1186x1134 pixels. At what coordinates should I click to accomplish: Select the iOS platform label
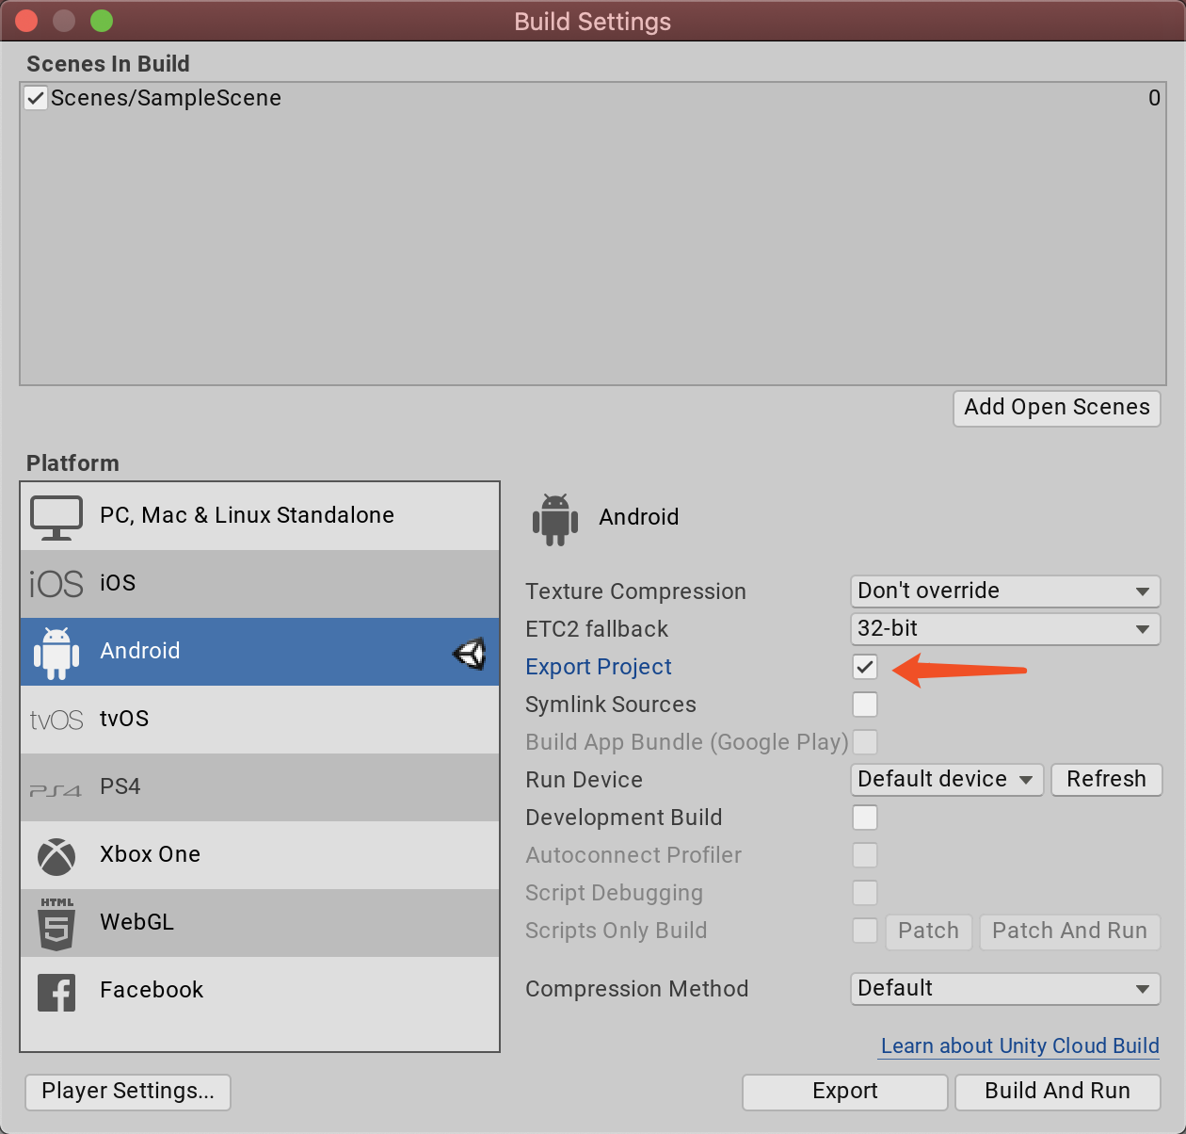coord(118,583)
